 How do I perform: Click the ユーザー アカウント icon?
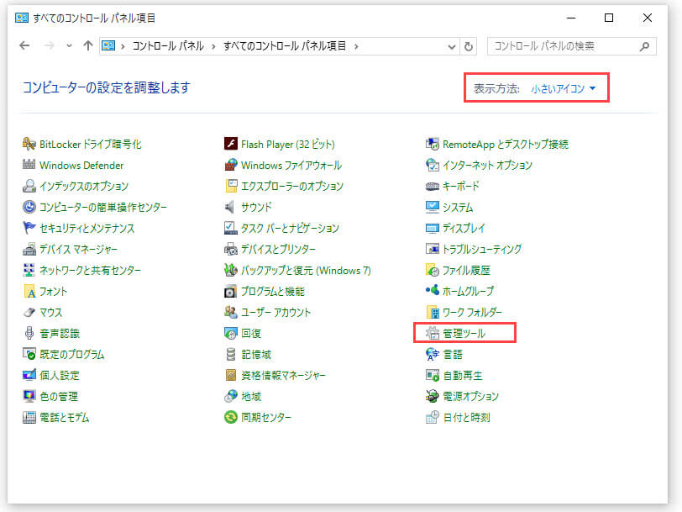(x=230, y=312)
